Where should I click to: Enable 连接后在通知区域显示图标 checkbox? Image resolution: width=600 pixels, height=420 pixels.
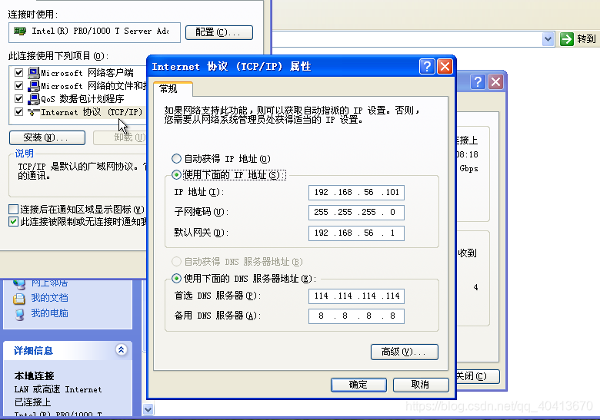tap(13, 210)
